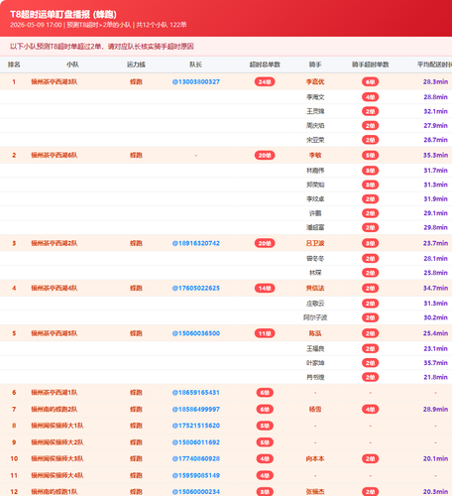This screenshot has width=452, height=496.
Task: Click the rank number 11 cell
Action: click(x=14, y=475)
